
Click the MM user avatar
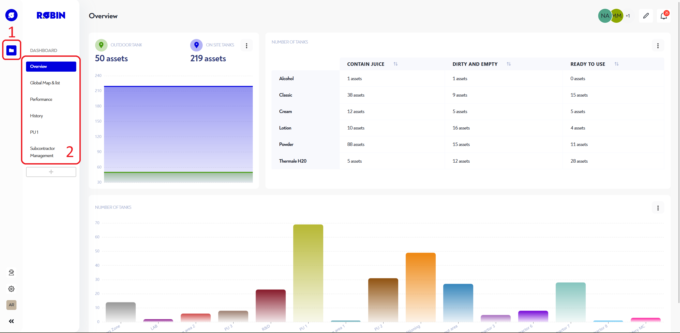[x=617, y=16]
